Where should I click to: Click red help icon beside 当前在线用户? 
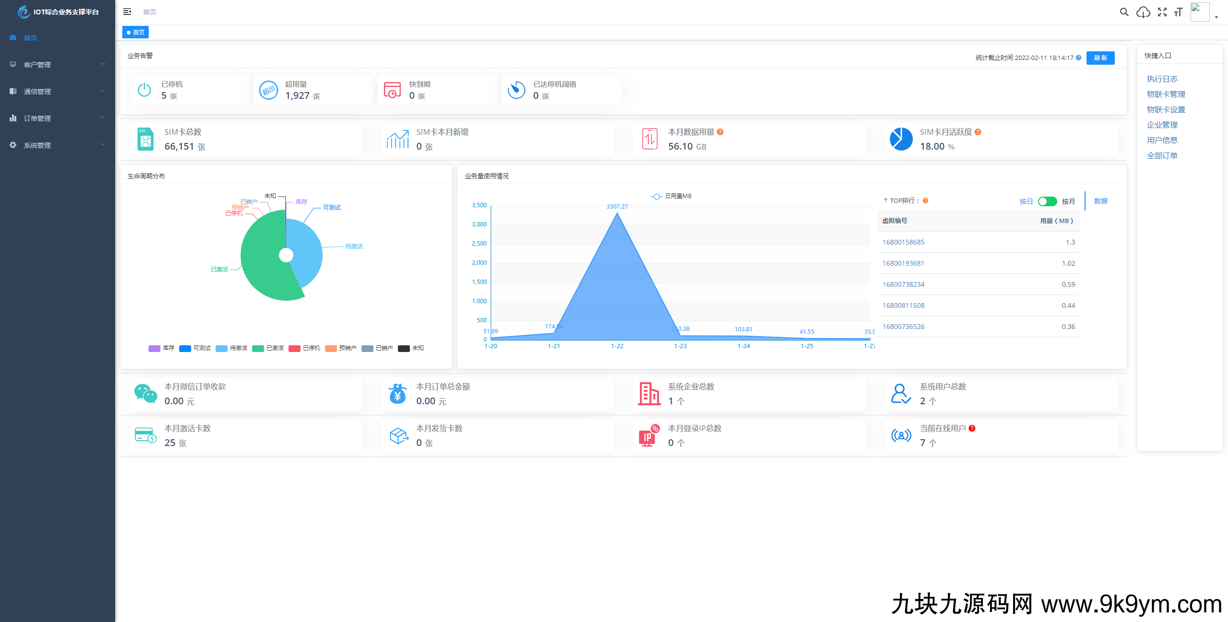point(972,428)
